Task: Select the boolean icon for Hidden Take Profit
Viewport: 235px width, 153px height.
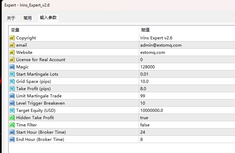Action: click(12, 118)
